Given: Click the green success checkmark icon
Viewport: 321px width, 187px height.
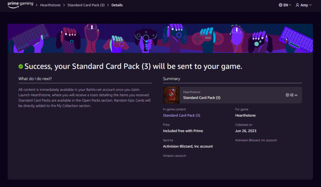Looking at the screenshot, I should coord(21,66).
